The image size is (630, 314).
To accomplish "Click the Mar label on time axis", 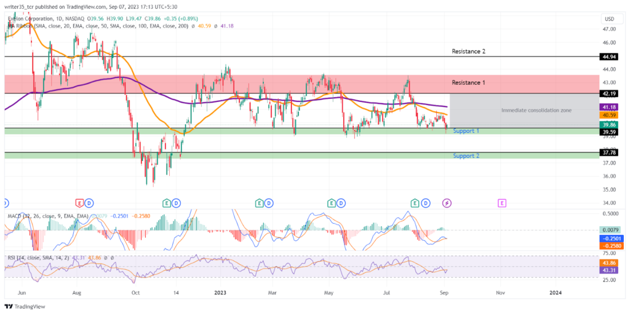I will pyautogui.click(x=273, y=292).
